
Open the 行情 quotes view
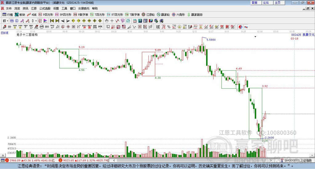pos(8,15)
